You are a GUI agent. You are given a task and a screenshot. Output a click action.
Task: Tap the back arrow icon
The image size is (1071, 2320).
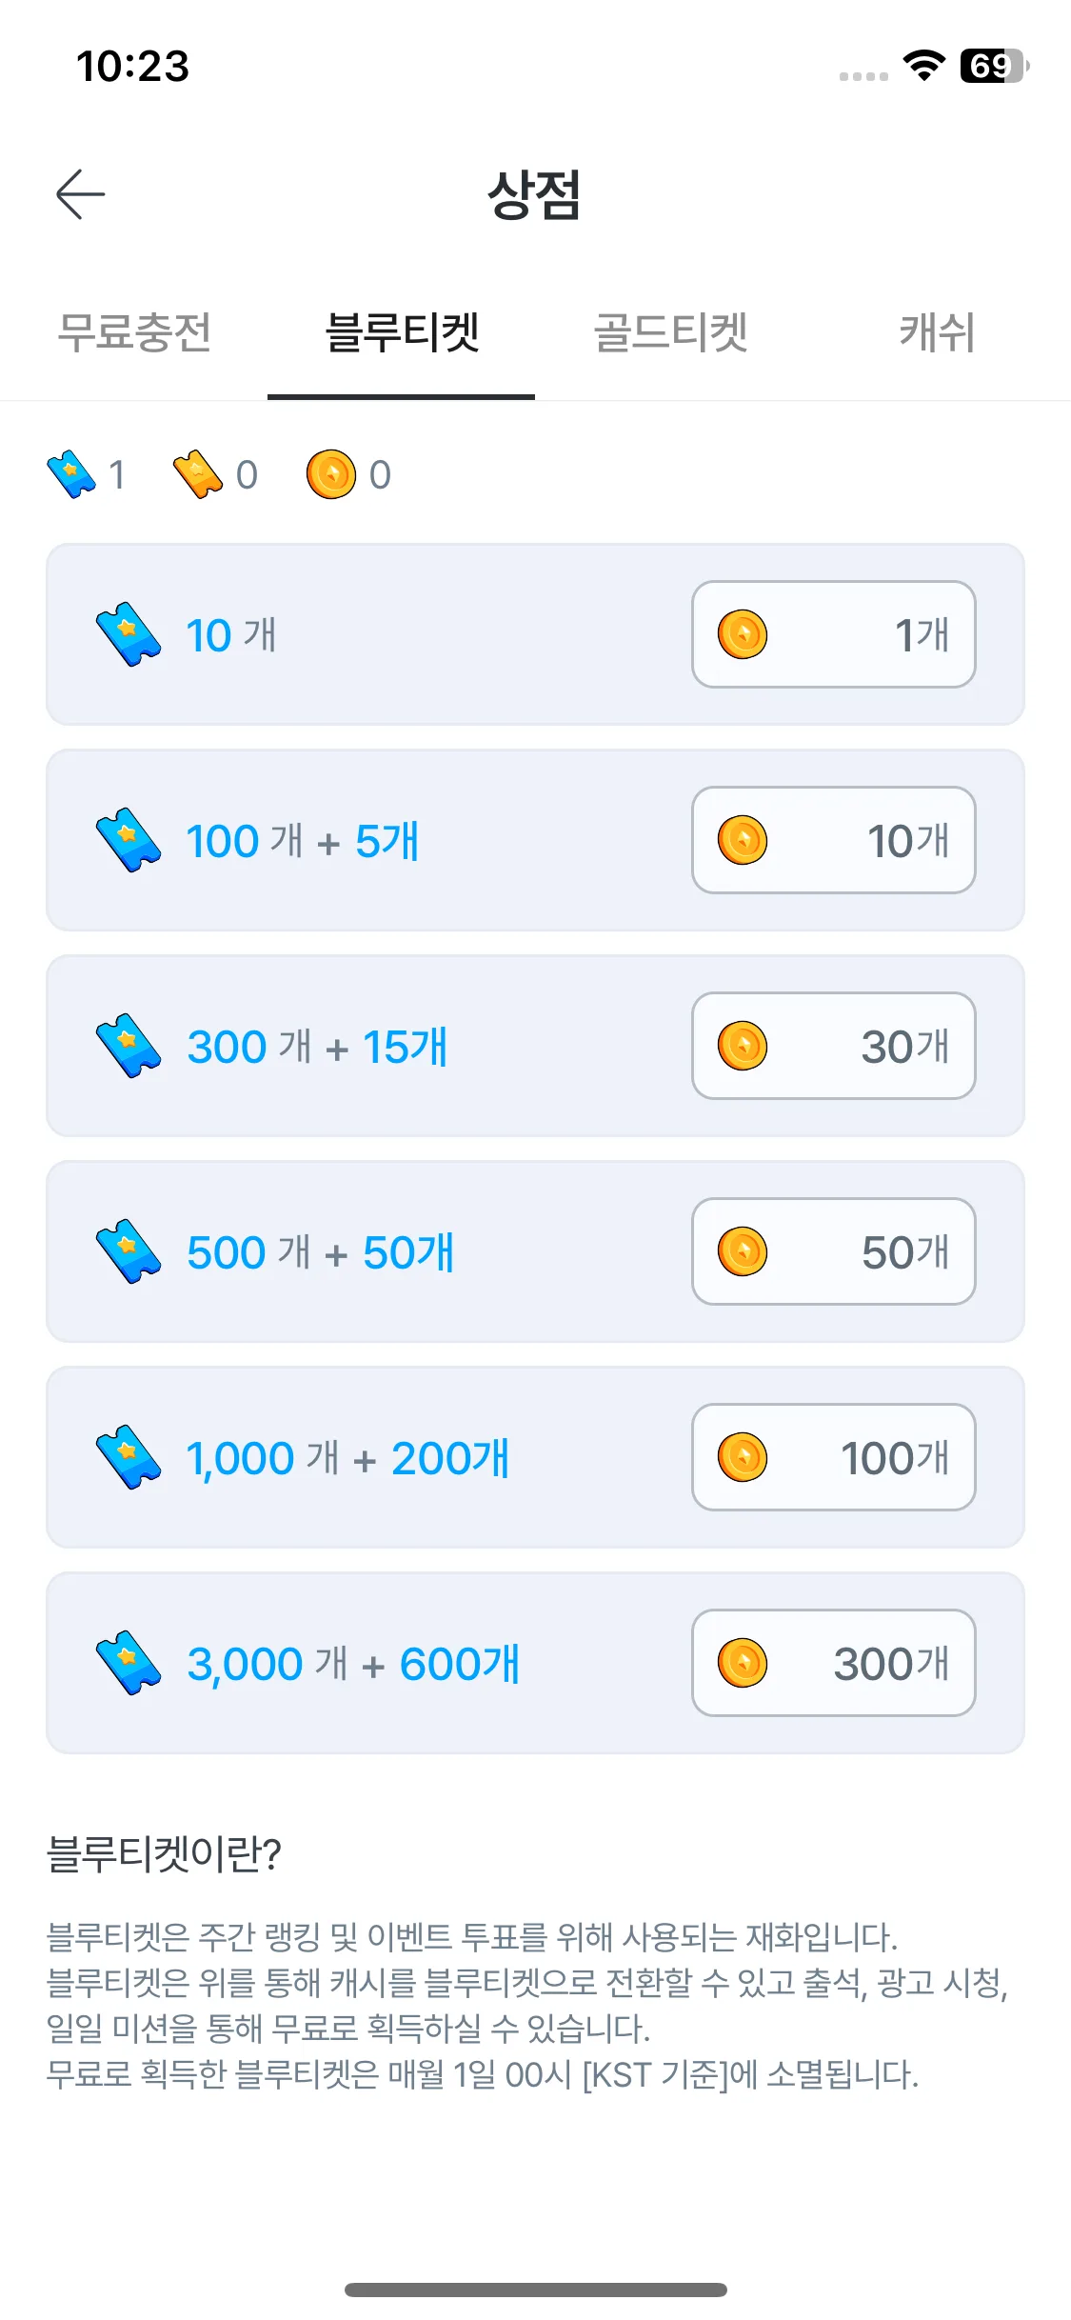click(80, 194)
